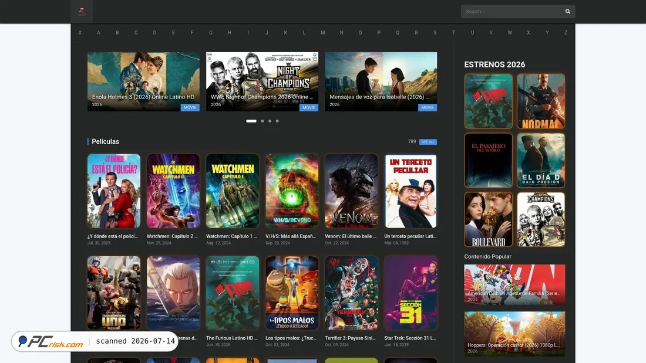Go to third carousel slide dot
The height and width of the screenshot is (363, 646).
[270, 121]
